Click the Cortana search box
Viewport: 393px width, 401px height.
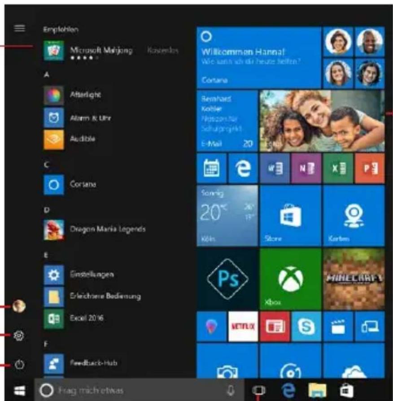point(135,391)
